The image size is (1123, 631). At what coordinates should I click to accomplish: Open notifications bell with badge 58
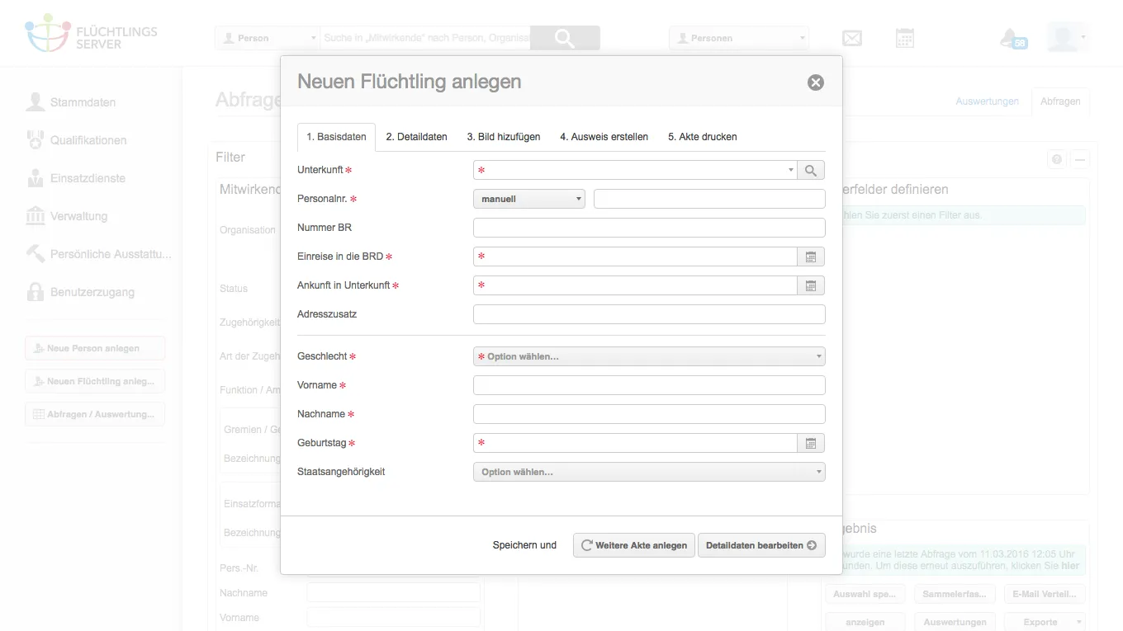[1012, 38]
